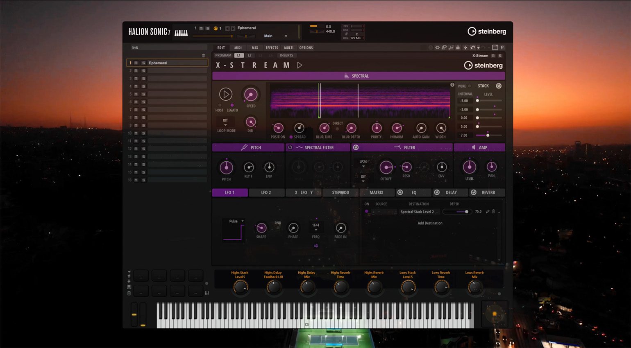Switch to the EFFECTS tab
This screenshot has height=348, width=631.
tap(272, 47)
